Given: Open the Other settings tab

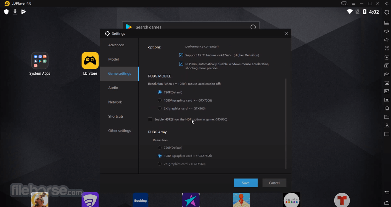Looking at the screenshot, I should 119,131.
